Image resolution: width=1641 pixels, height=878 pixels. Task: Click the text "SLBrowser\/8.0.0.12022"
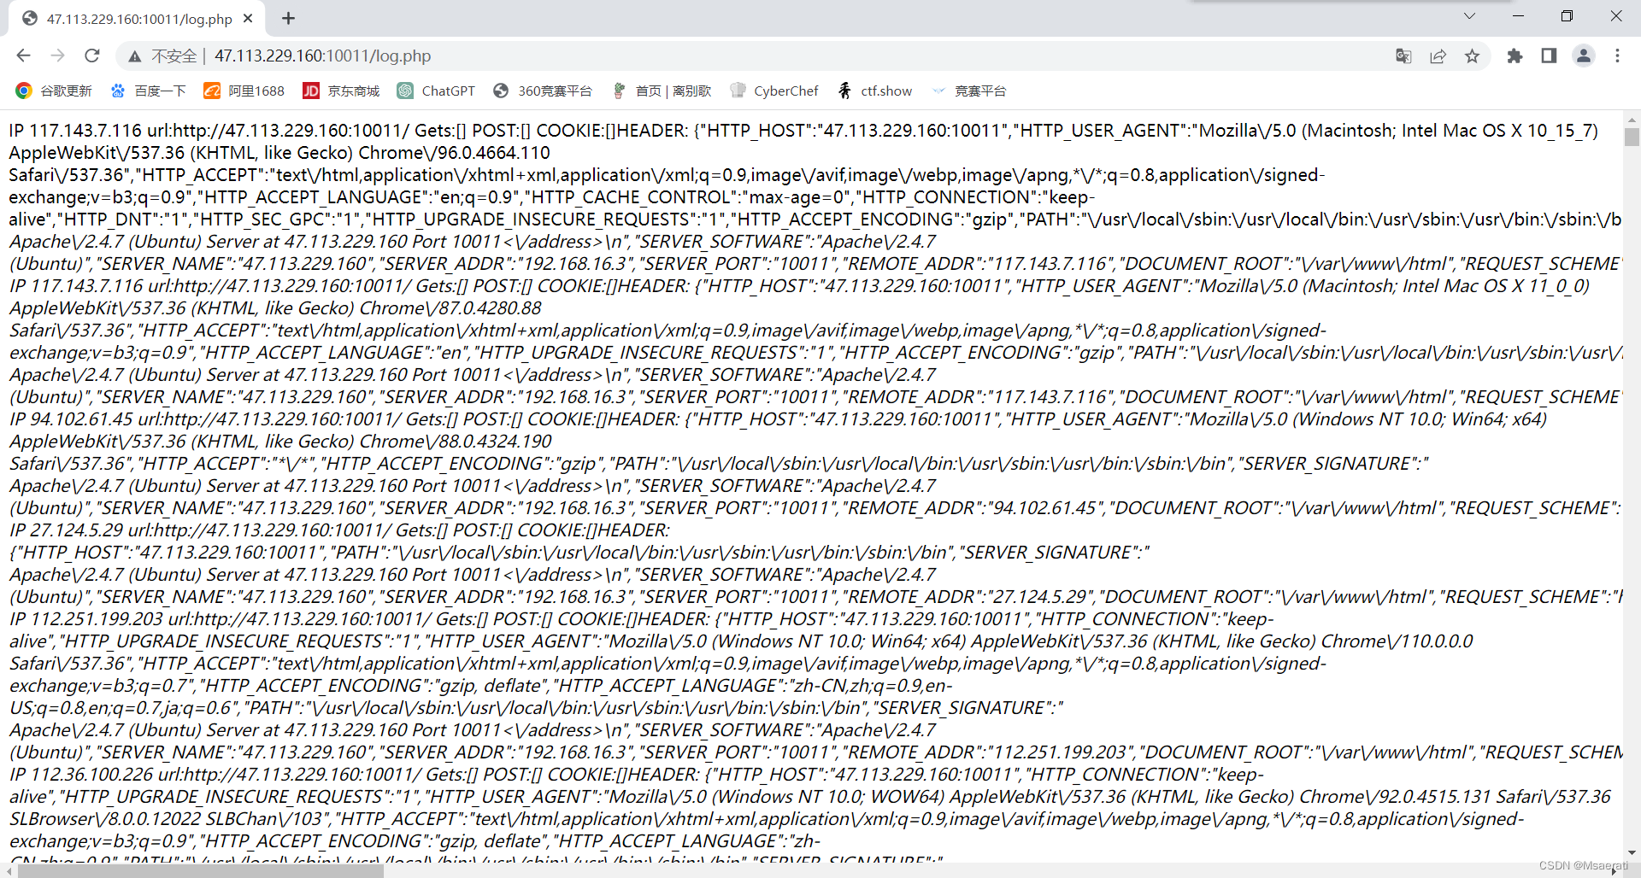[x=105, y=819]
